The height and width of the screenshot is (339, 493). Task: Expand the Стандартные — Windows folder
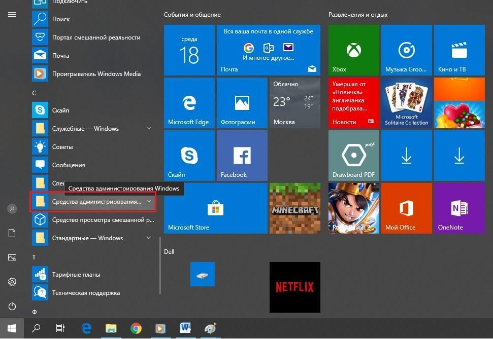point(93,238)
